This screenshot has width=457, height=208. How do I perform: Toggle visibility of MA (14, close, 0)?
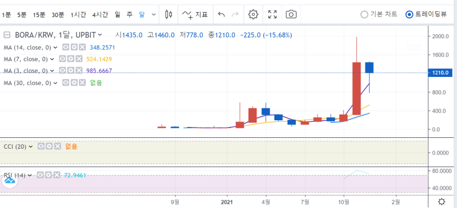66,47
